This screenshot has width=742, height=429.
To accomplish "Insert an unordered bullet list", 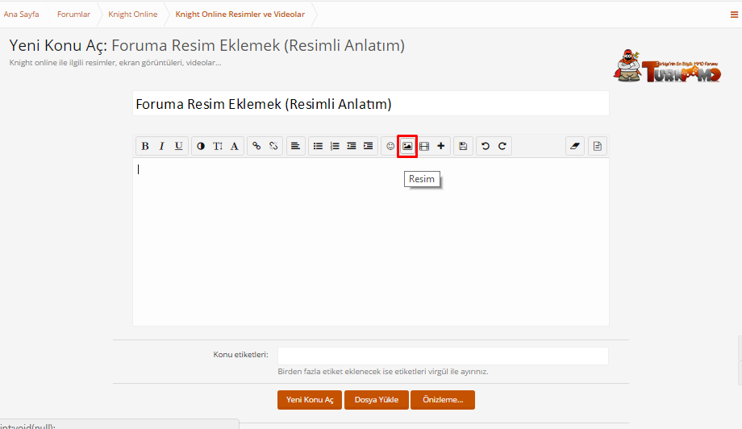I will [x=318, y=146].
